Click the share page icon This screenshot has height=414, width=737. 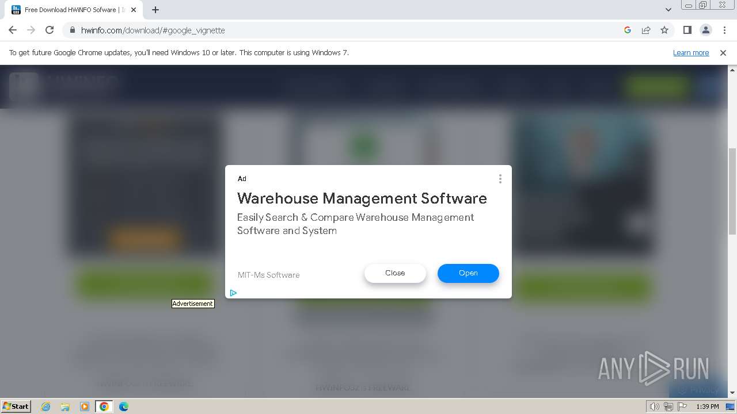click(x=646, y=30)
